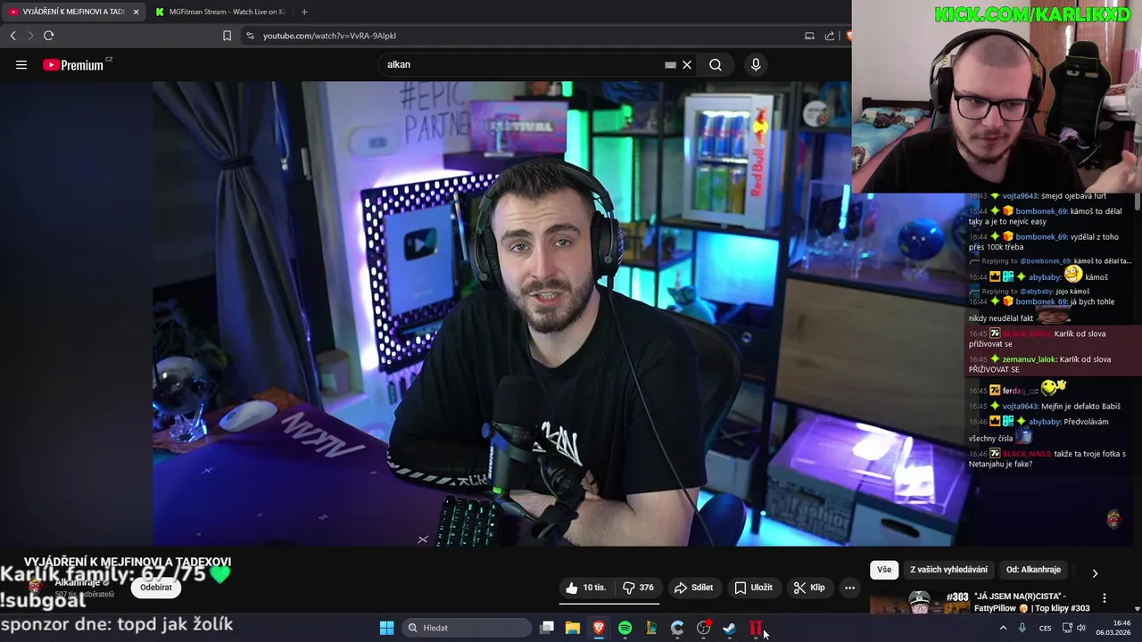
Task: Open the YouTube hamburger guide menu
Action: tap(21, 64)
